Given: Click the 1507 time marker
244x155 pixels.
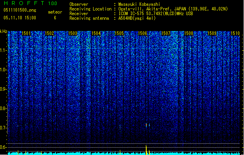Looking at the screenshot, I should click(x=166, y=33).
